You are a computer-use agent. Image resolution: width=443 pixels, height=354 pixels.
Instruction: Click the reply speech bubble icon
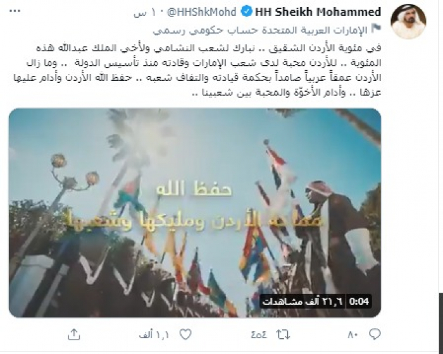pyautogui.click(x=375, y=334)
